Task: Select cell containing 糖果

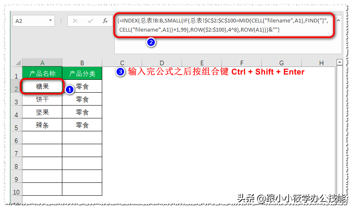Action: 42,86
